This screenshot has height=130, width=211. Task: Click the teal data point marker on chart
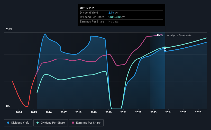point(165,48)
